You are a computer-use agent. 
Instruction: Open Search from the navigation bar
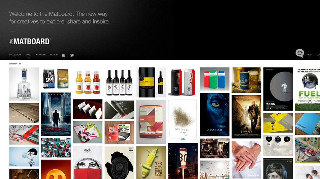[x=54, y=55]
